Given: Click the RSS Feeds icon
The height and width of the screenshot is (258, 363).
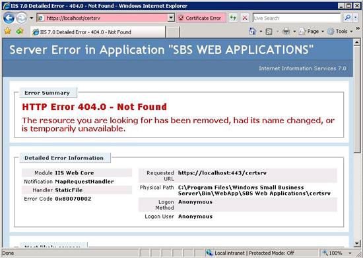Looking at the screenshot, I should [x=269, y=32].
